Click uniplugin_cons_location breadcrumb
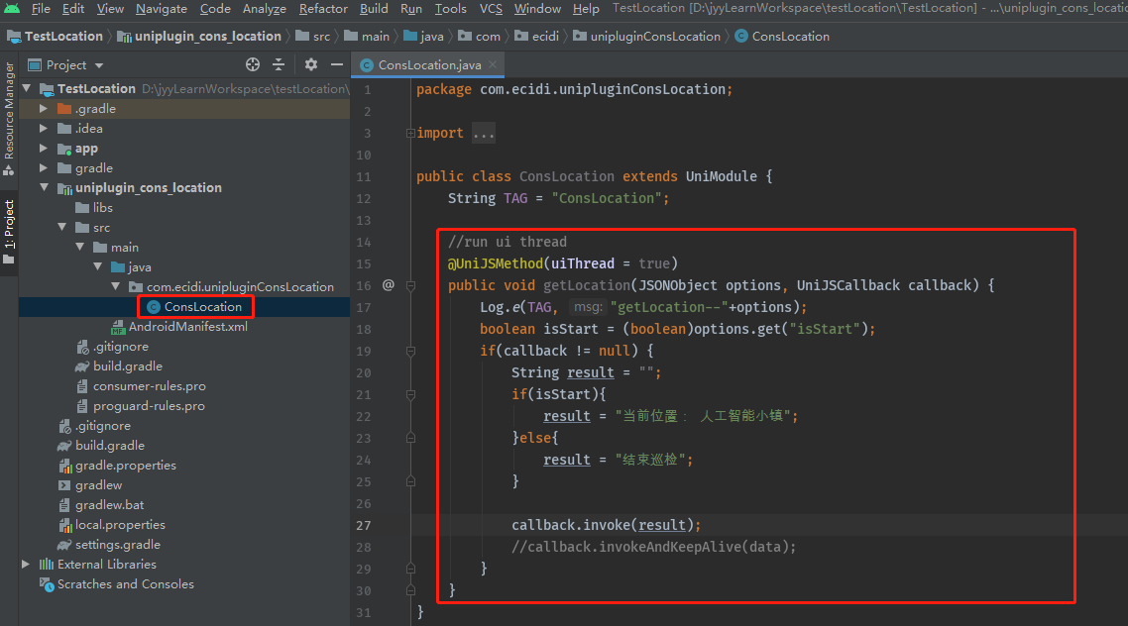 click(x=199, y=37)
